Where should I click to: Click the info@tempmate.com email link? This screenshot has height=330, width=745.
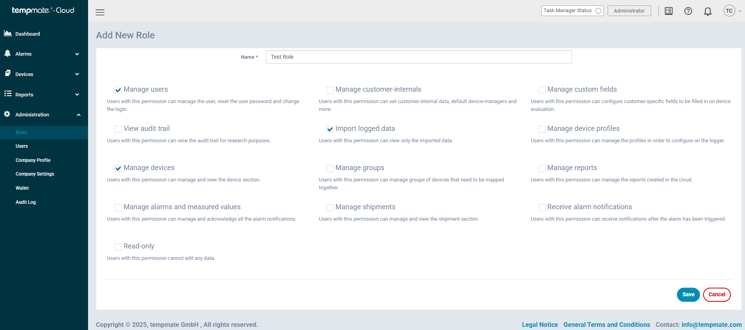click(712, 325)
